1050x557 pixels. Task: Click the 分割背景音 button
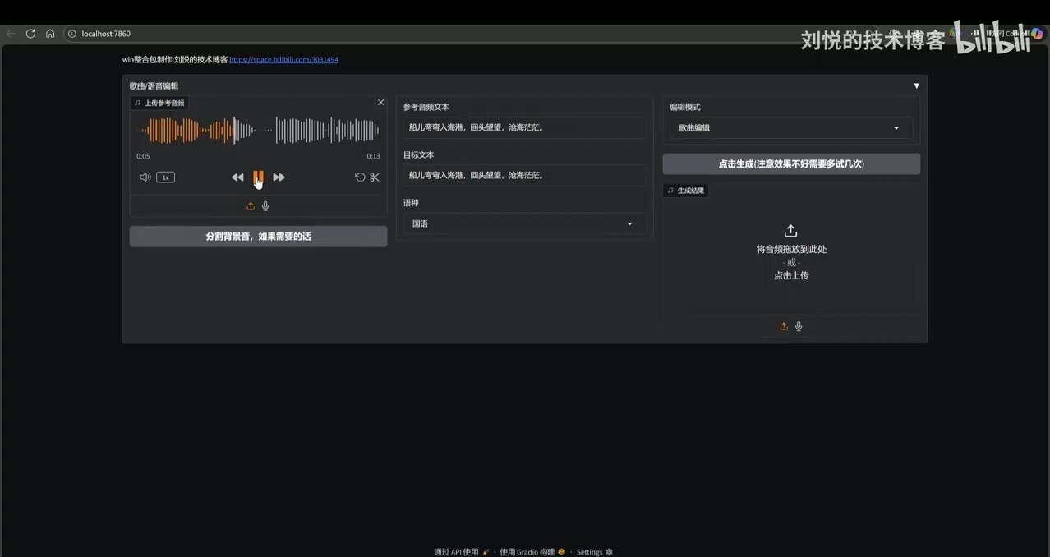(x=258, y=237)
